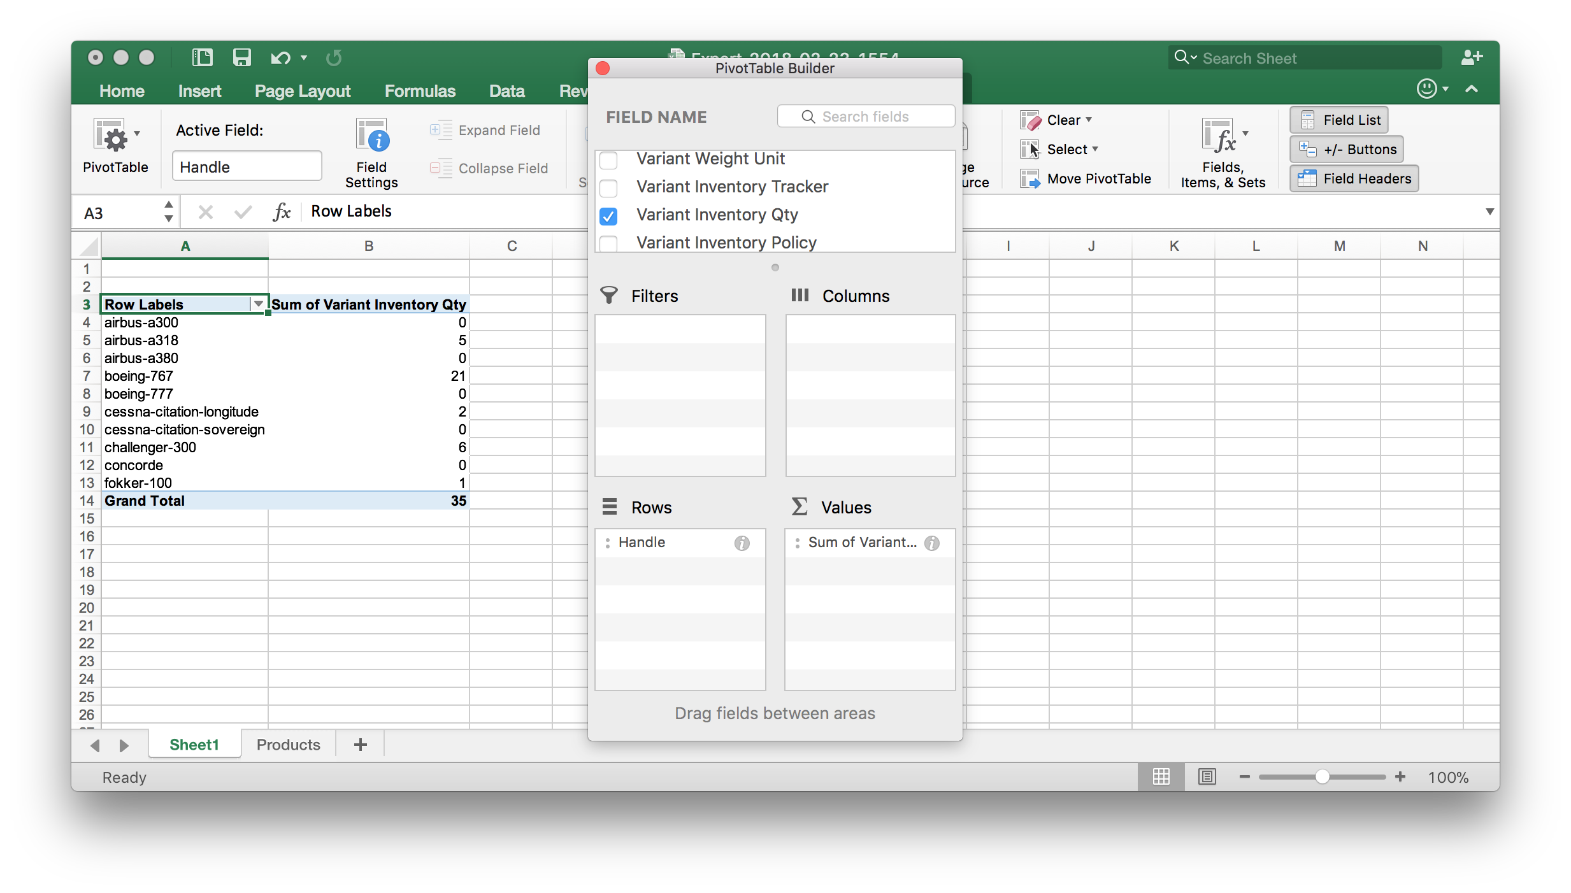The height and width of the screenshot is (893, 1571).
Task: Check the Variant Inventory Tracker field
Action: coord(609,188)
